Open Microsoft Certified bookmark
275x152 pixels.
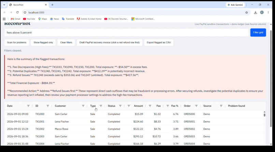click(143, 19)
